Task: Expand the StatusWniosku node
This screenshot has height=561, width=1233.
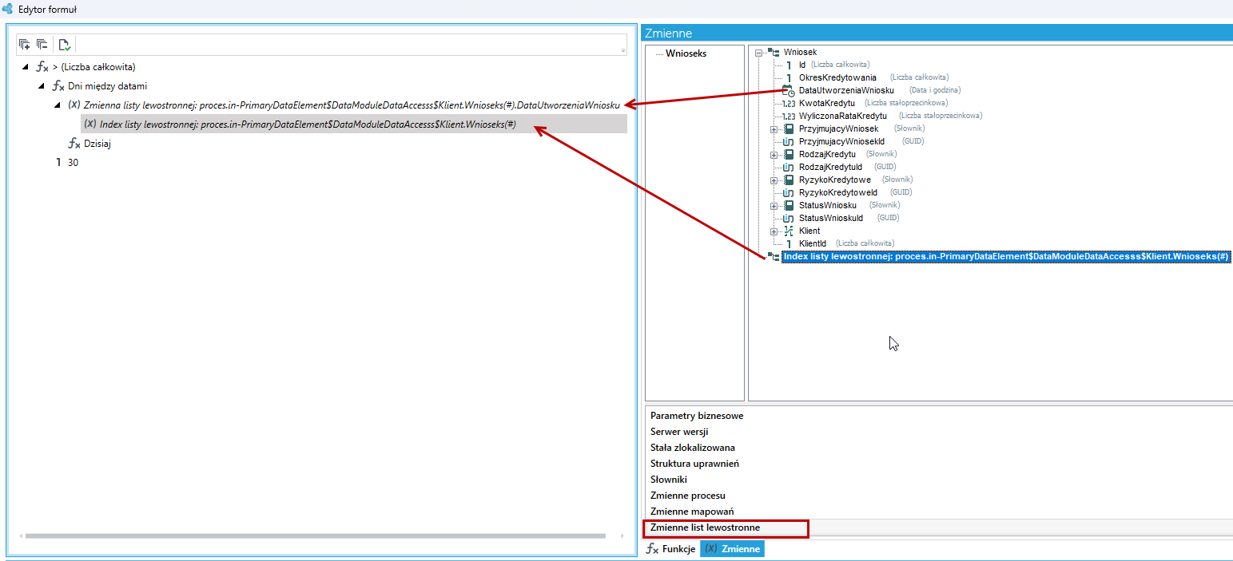Action: (774, 205)
